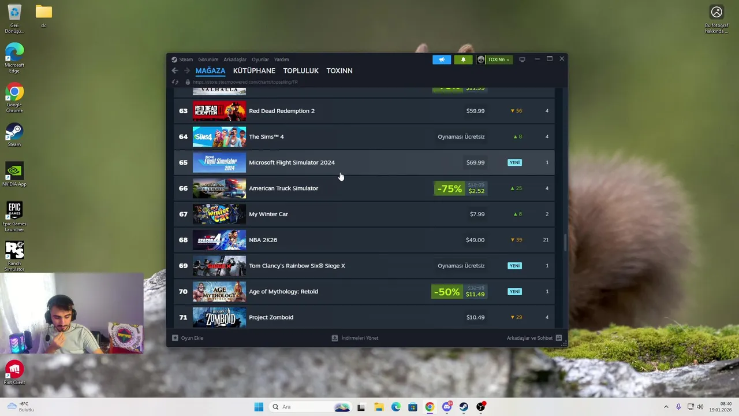Screen dimensions: 739x416
Task: Show hidden system tray icons chevron
Action: click(x=666, y=407)
